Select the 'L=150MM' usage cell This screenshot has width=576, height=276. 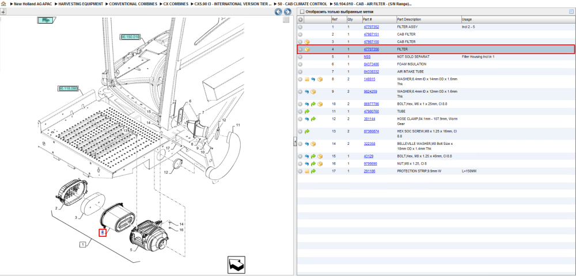(469, 171)
